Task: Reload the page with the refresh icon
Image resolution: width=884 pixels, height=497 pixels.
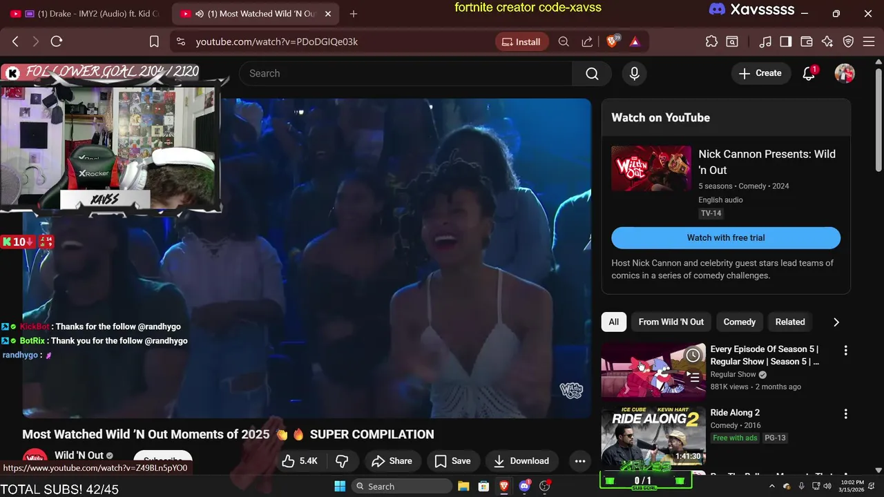Action: (x=57, y=41)
